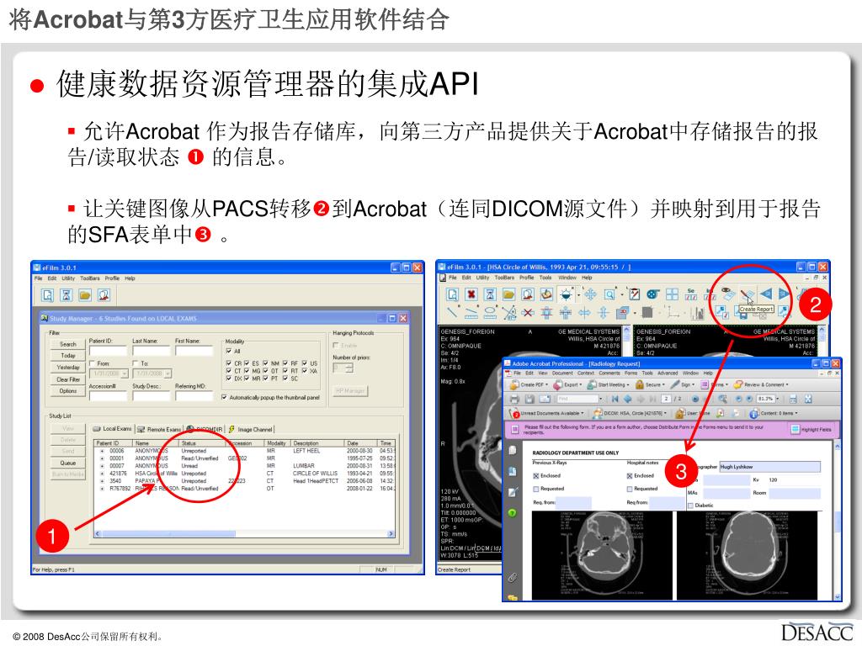Click the cine film reel icon in eFilm viewer
The width and height of the screenshot is (862, 646).
click(653, 294)
